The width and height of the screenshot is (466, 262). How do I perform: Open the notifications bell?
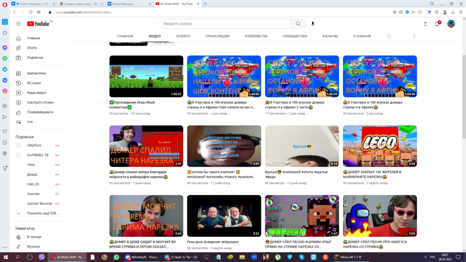(x=438, y=24)
